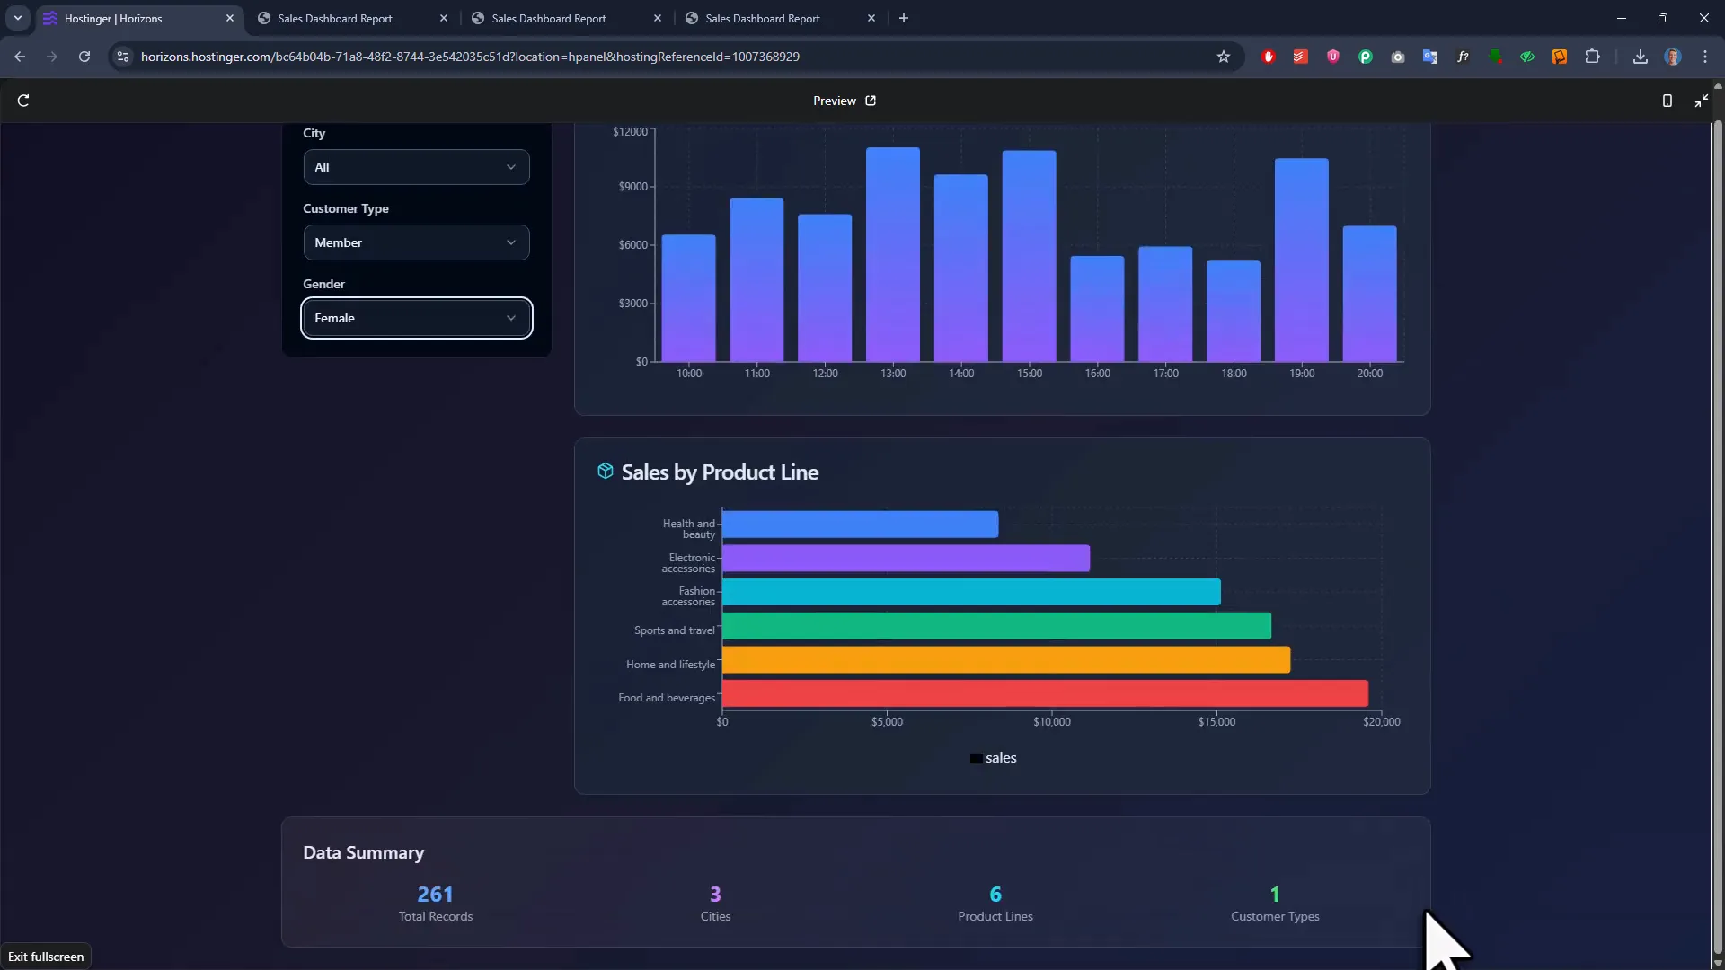This screenshot has width=1725, height=970.
Task: Open the AdBlock extension
Action: coord(1269,57)
